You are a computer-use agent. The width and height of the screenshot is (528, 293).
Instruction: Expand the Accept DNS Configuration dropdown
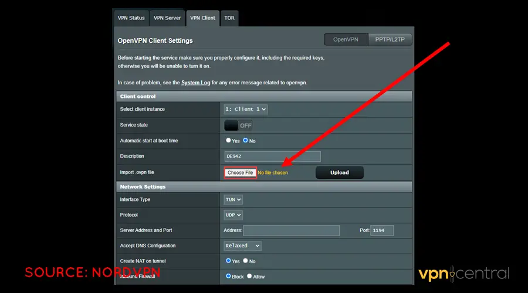[242, 246]
